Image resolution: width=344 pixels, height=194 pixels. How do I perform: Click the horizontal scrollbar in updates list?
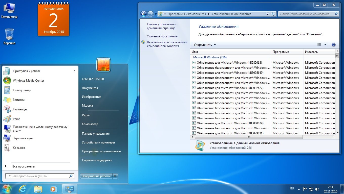(x=248, y=137)
